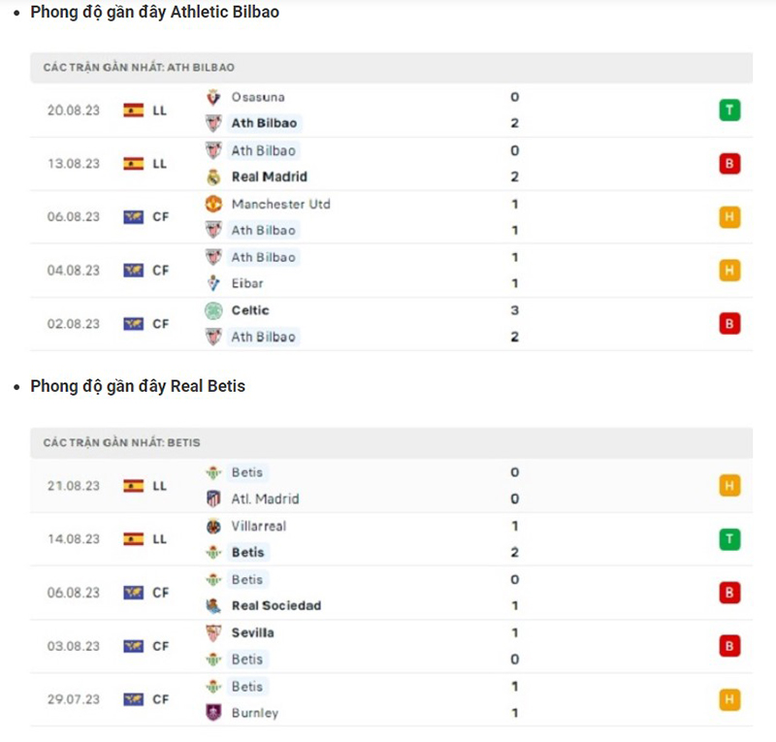Image resolution: width=776 pixels, height=742 pixels.
Task: Click the Atl. Madrid crest icon
Action: (214, 499)
